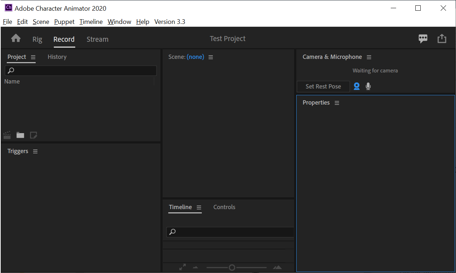
Task: Click the Home icon in the workspace bar
Action: 16,38
